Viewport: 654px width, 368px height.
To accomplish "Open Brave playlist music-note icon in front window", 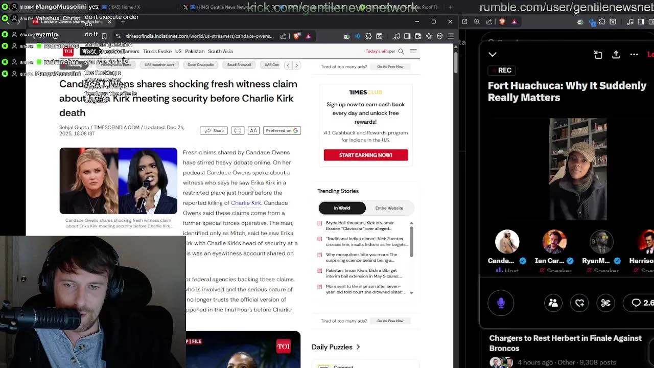I will (396, 36).
